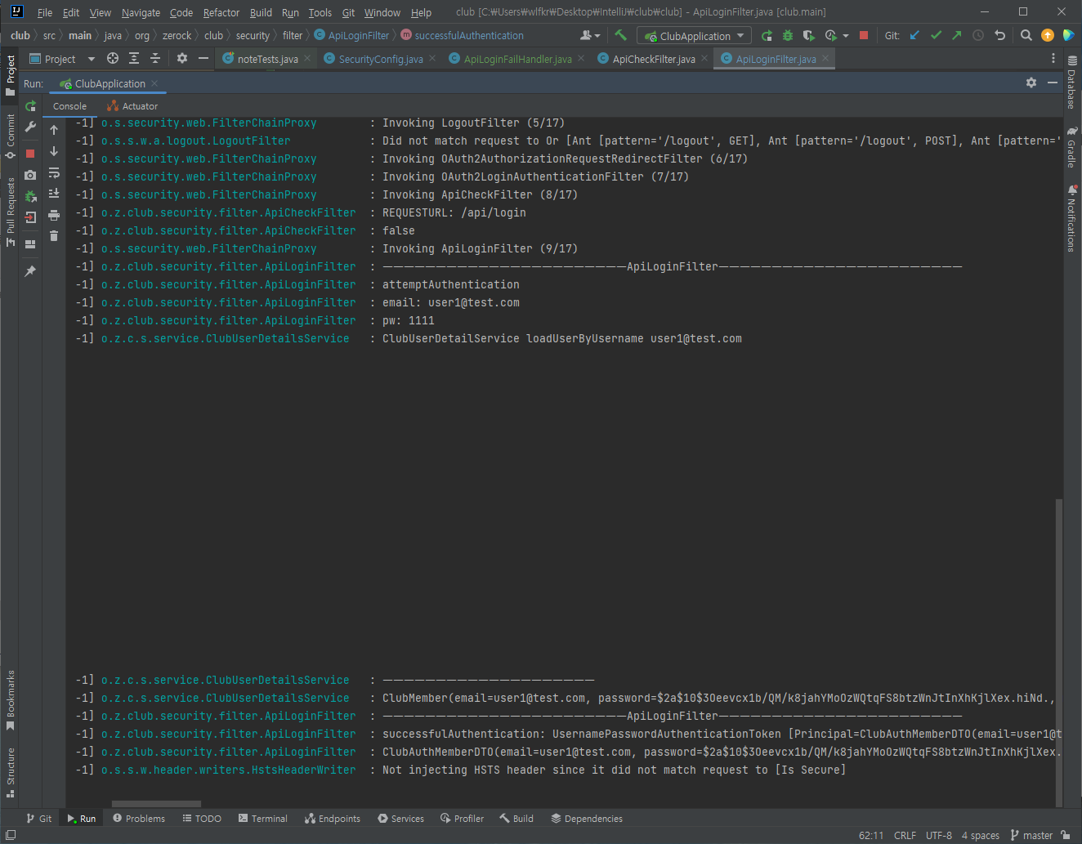The image size is (1082, 844).
Task: Open the Endpoints tool window
Action: (x=333, y=818)
